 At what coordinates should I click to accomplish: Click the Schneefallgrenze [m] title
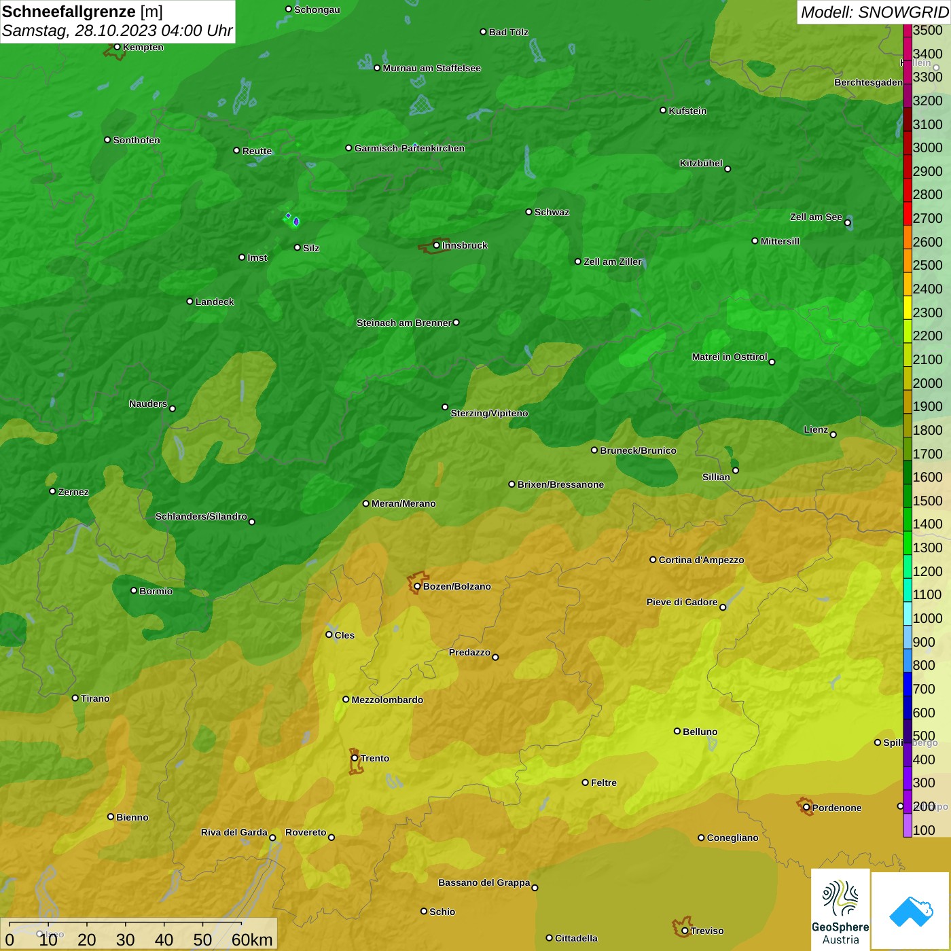[83, 12]
